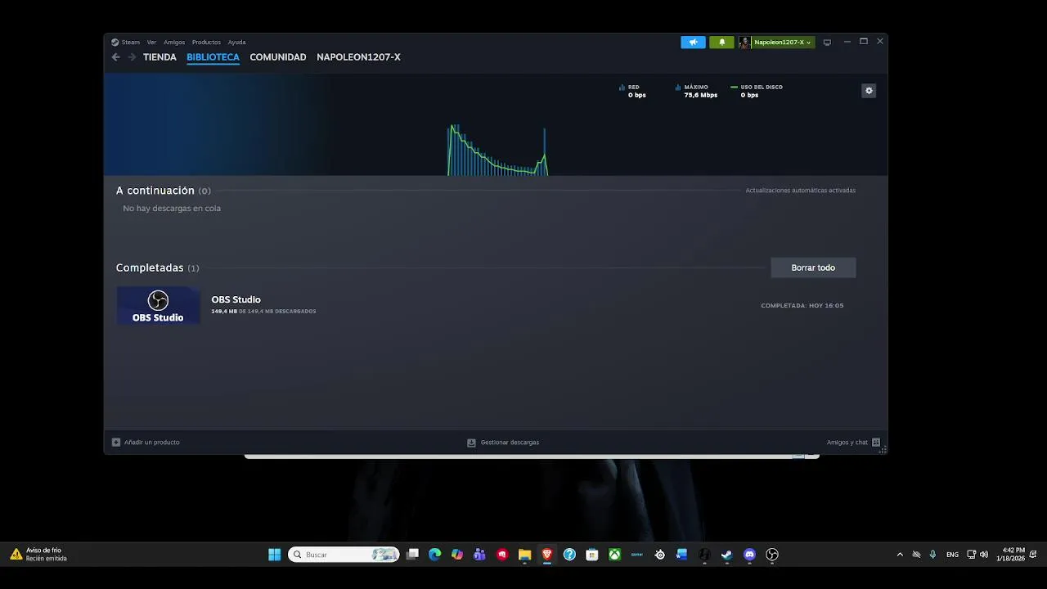Open the Ayuda menu
The width and height of the screenshot is (1047, 589).
(236, 42)
